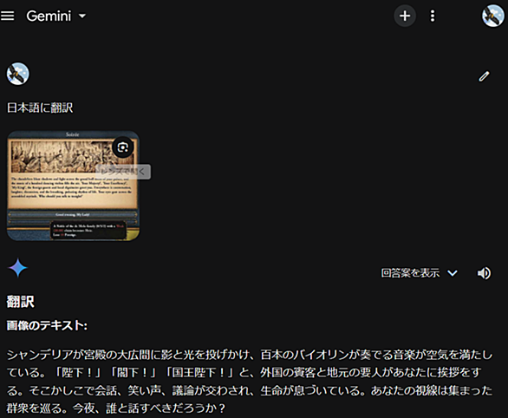Select the prompt text 日本語に翻訳
The height and width of the screenshot is (418, 508).
point(40,108)
